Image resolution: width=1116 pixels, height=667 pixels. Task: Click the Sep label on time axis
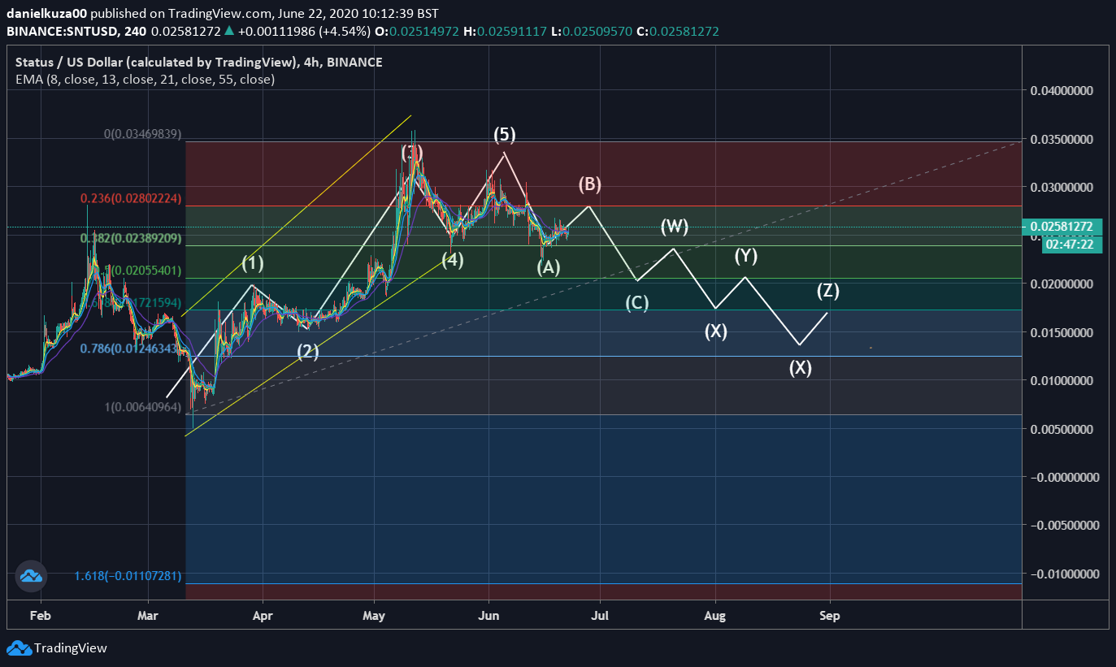[x=829, y=616]
